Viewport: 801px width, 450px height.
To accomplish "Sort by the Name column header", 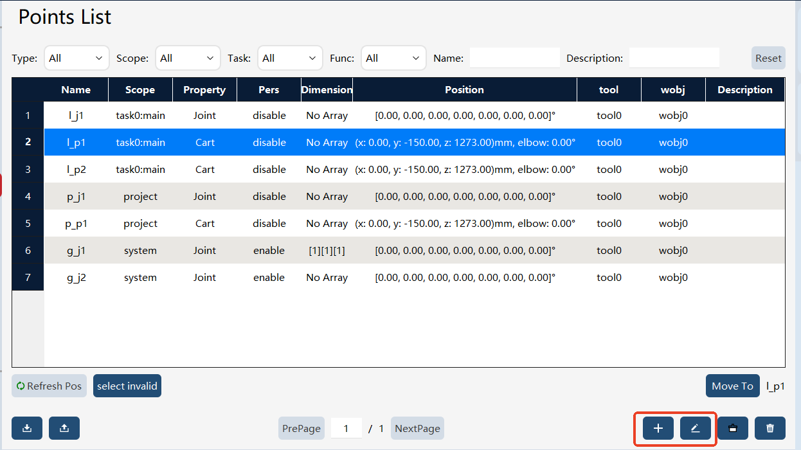I will tap(76, 90).
